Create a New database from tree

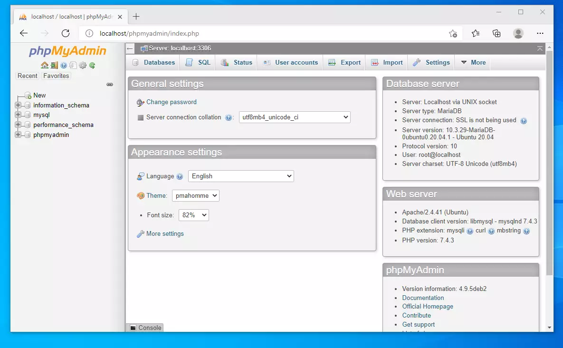(39, 95)
